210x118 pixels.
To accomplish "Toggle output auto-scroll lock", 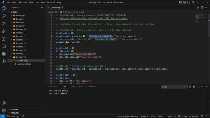I will point(194,87).
